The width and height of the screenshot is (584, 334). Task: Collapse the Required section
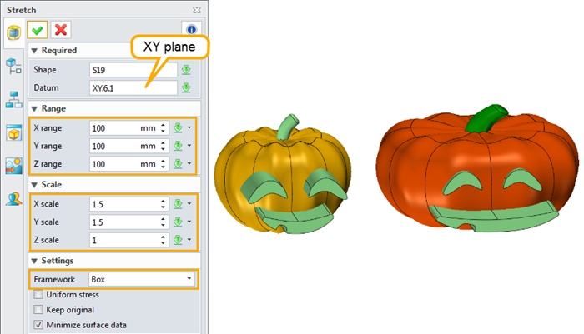click(x=34, y=51)
